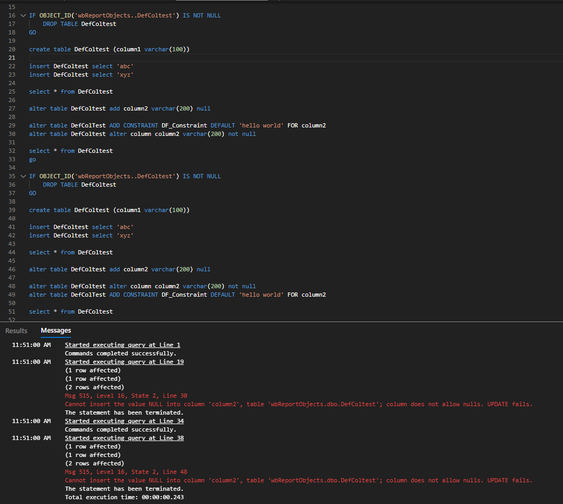Place cursor on empty line 21
Screen dimensions: 563x504
(159, 58)
